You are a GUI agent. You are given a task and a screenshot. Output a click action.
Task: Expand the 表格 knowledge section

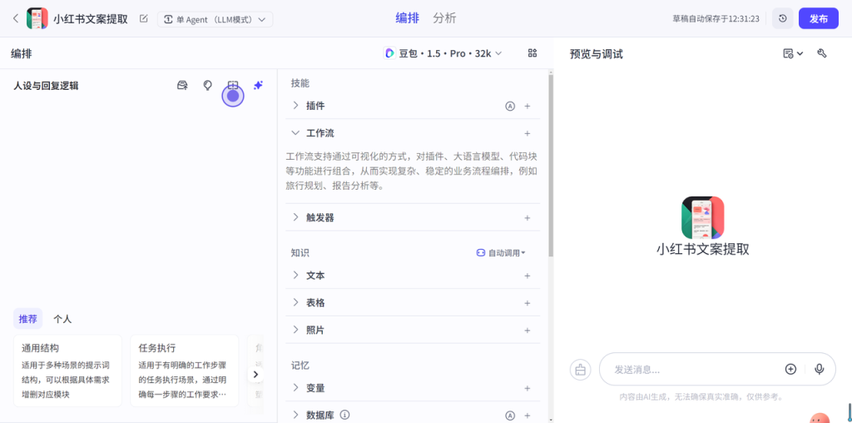tap(295, 302)
